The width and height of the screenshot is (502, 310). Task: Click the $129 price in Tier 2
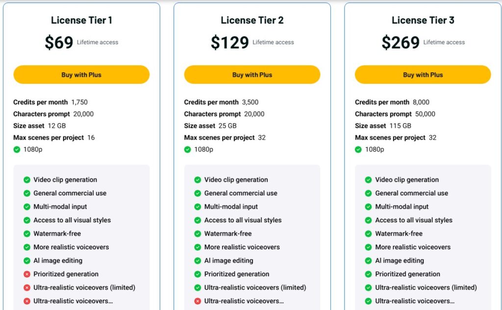pyautogui.click(x=229, y=43)
